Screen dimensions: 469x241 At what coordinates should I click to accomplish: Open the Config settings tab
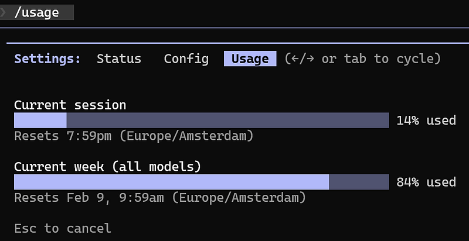186,58
